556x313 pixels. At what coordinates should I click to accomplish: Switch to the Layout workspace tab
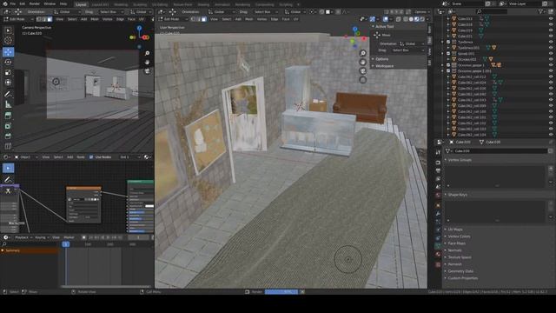[81, 4]
